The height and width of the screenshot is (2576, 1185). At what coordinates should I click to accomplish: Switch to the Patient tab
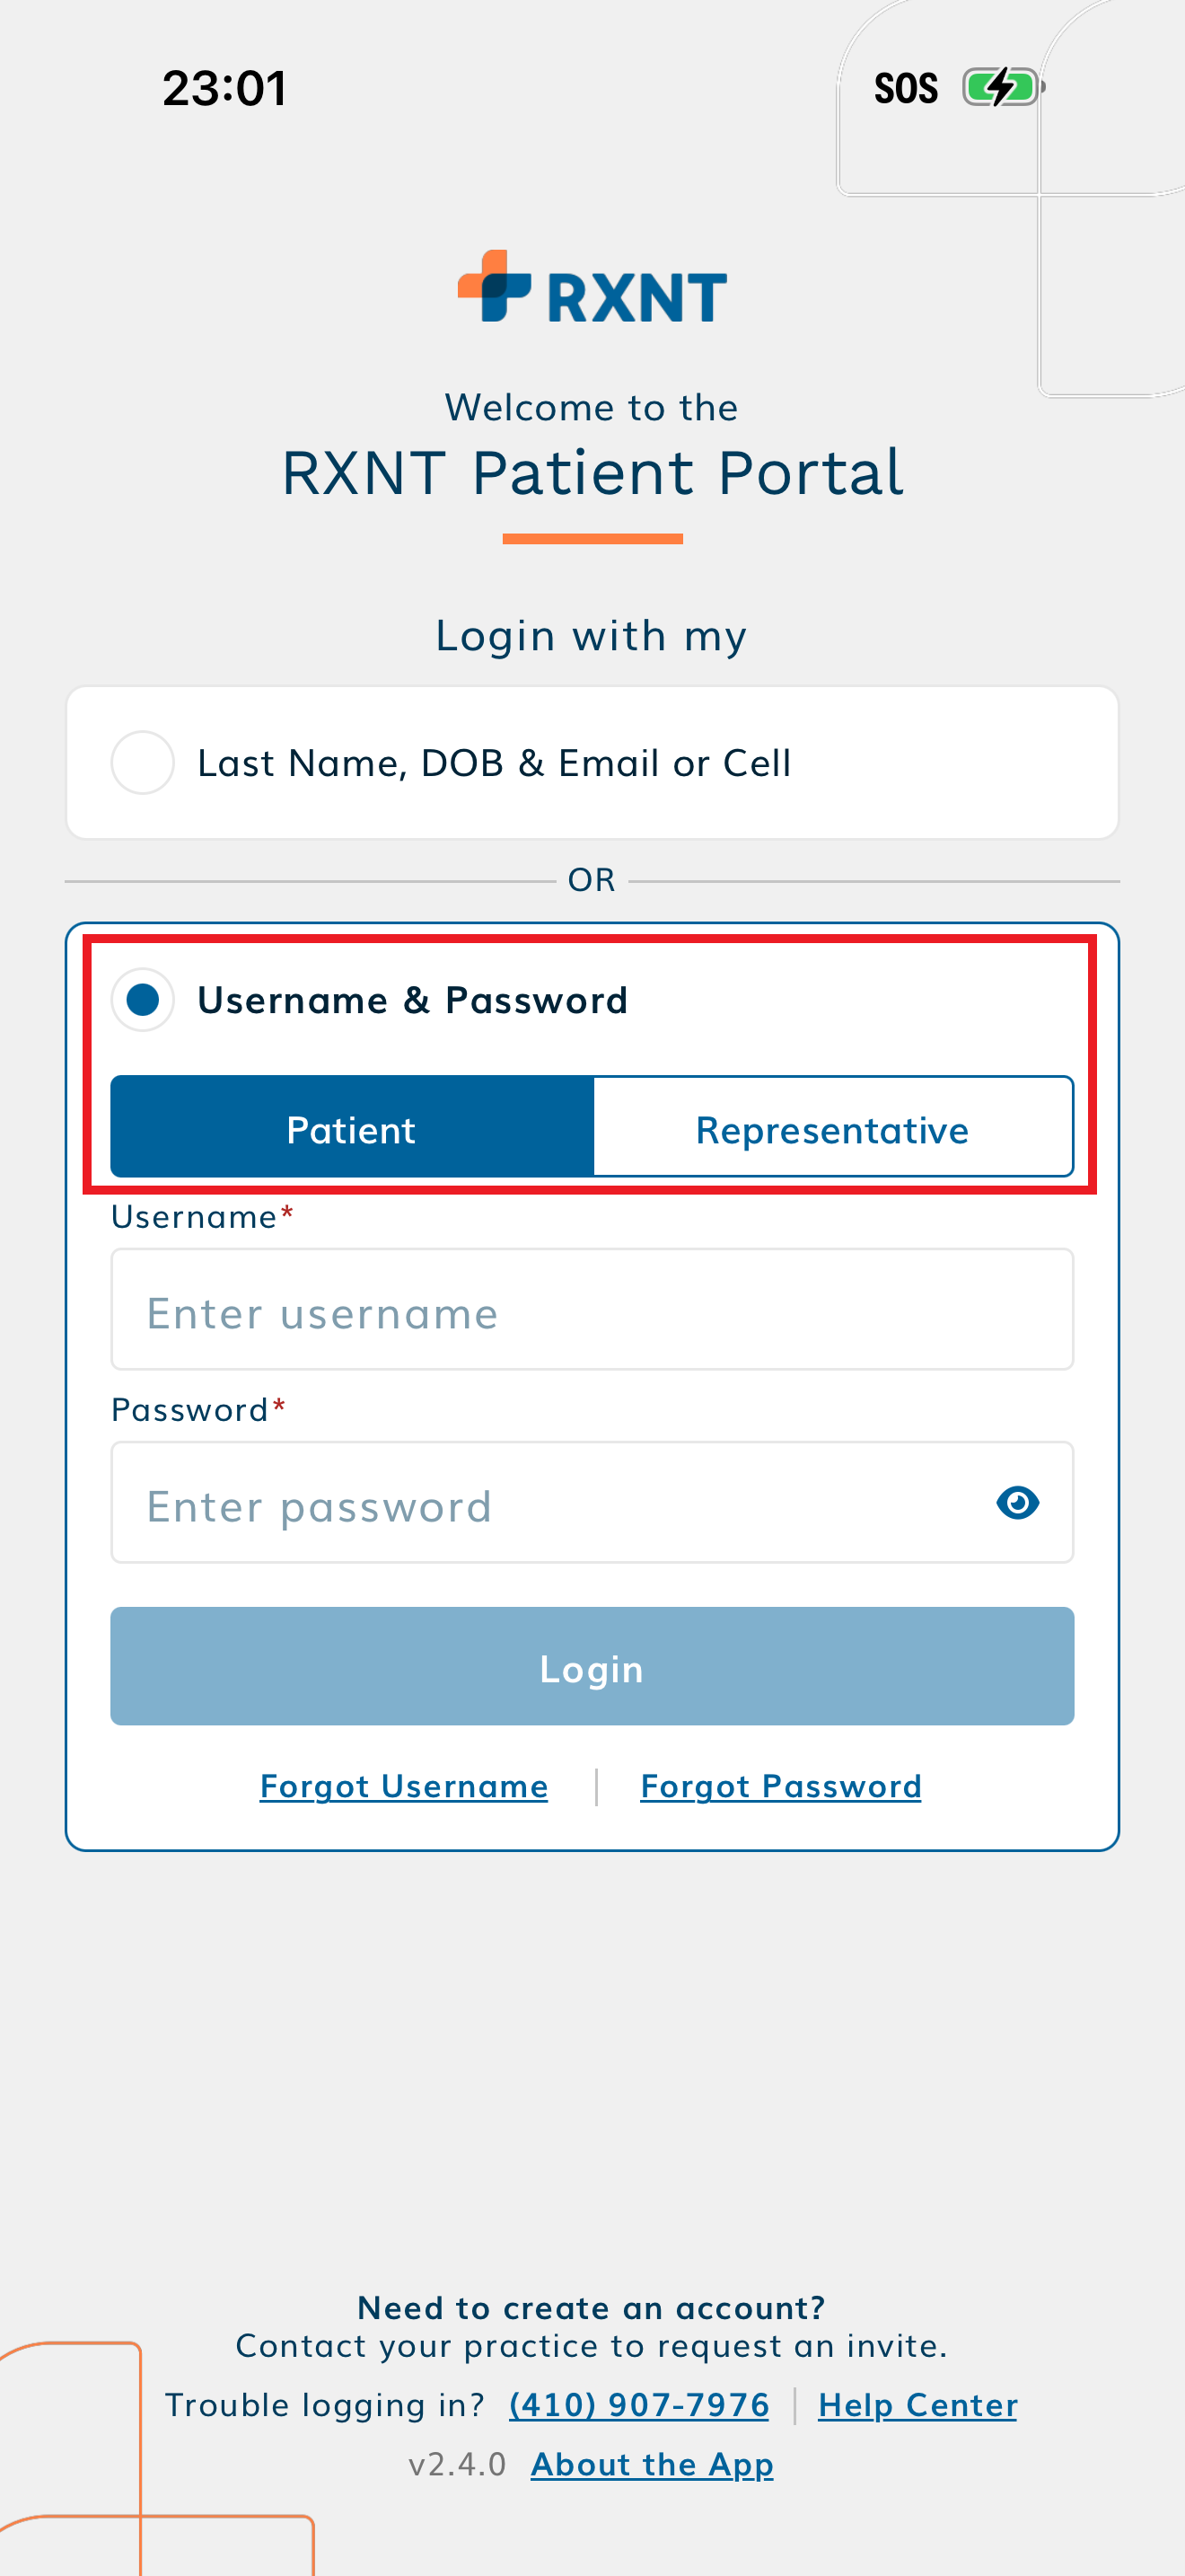coord(352,1129)
